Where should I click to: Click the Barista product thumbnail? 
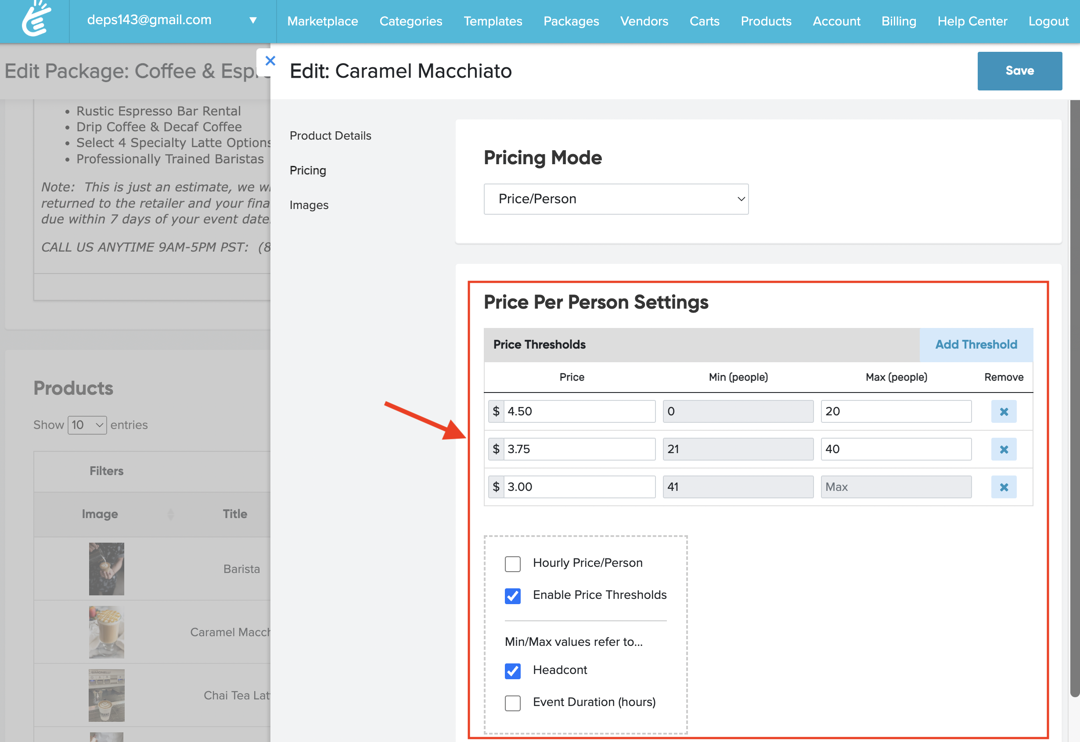point(107,569)
